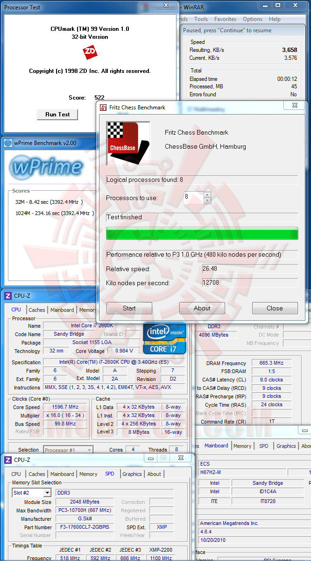Select Mainboard tab in right CPU-Z window
311x561 pixels.
pyautogui.click(x=216, y=446)
